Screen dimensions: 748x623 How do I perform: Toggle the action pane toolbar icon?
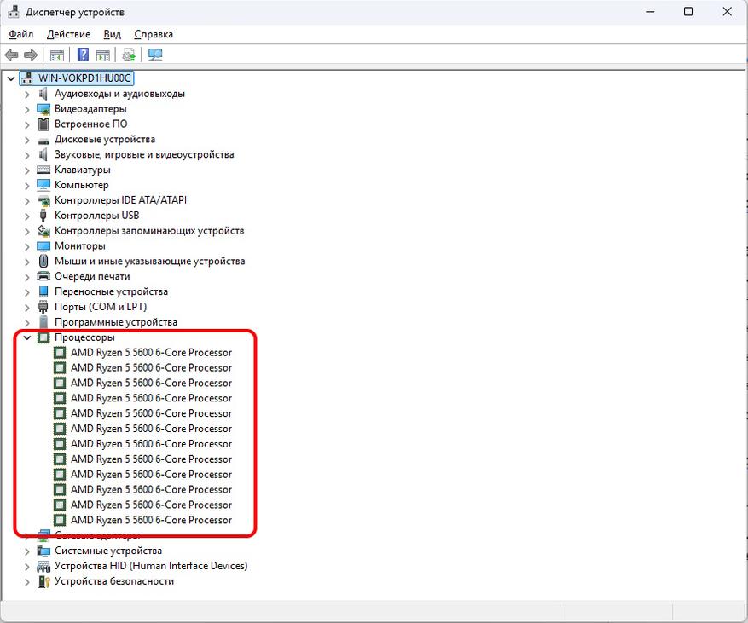coord(102,55)
